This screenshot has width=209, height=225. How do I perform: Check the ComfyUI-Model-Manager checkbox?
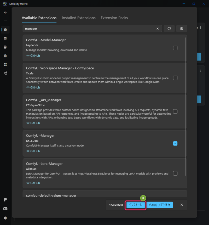pos(175,48)
